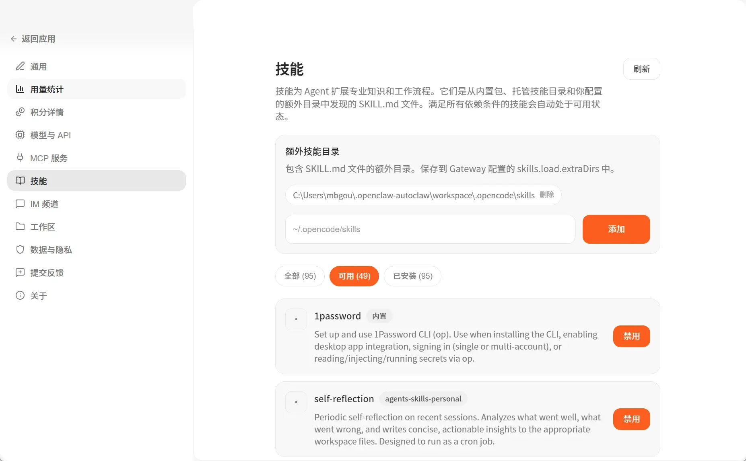Disable the 1password skill

point(631,336)
